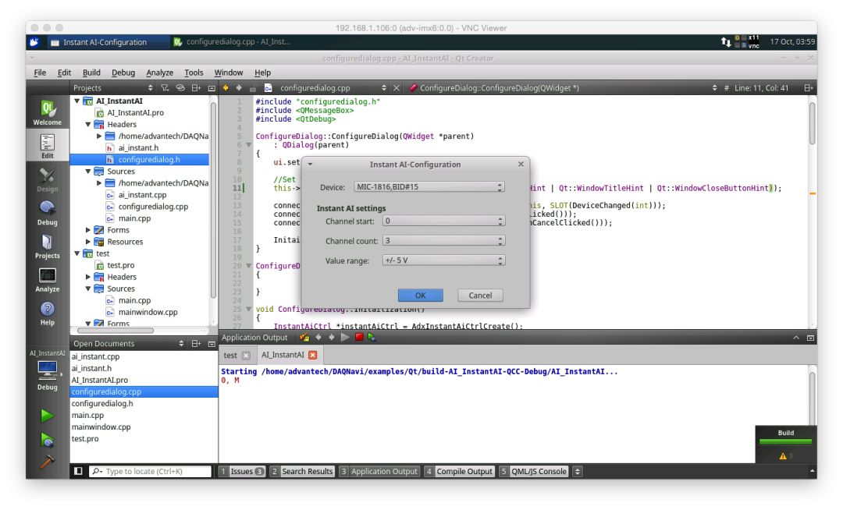The width and height of the screenshot is (843, 510).
Task: Click the code editor vertical scrollbar
Action: (813, 123)
